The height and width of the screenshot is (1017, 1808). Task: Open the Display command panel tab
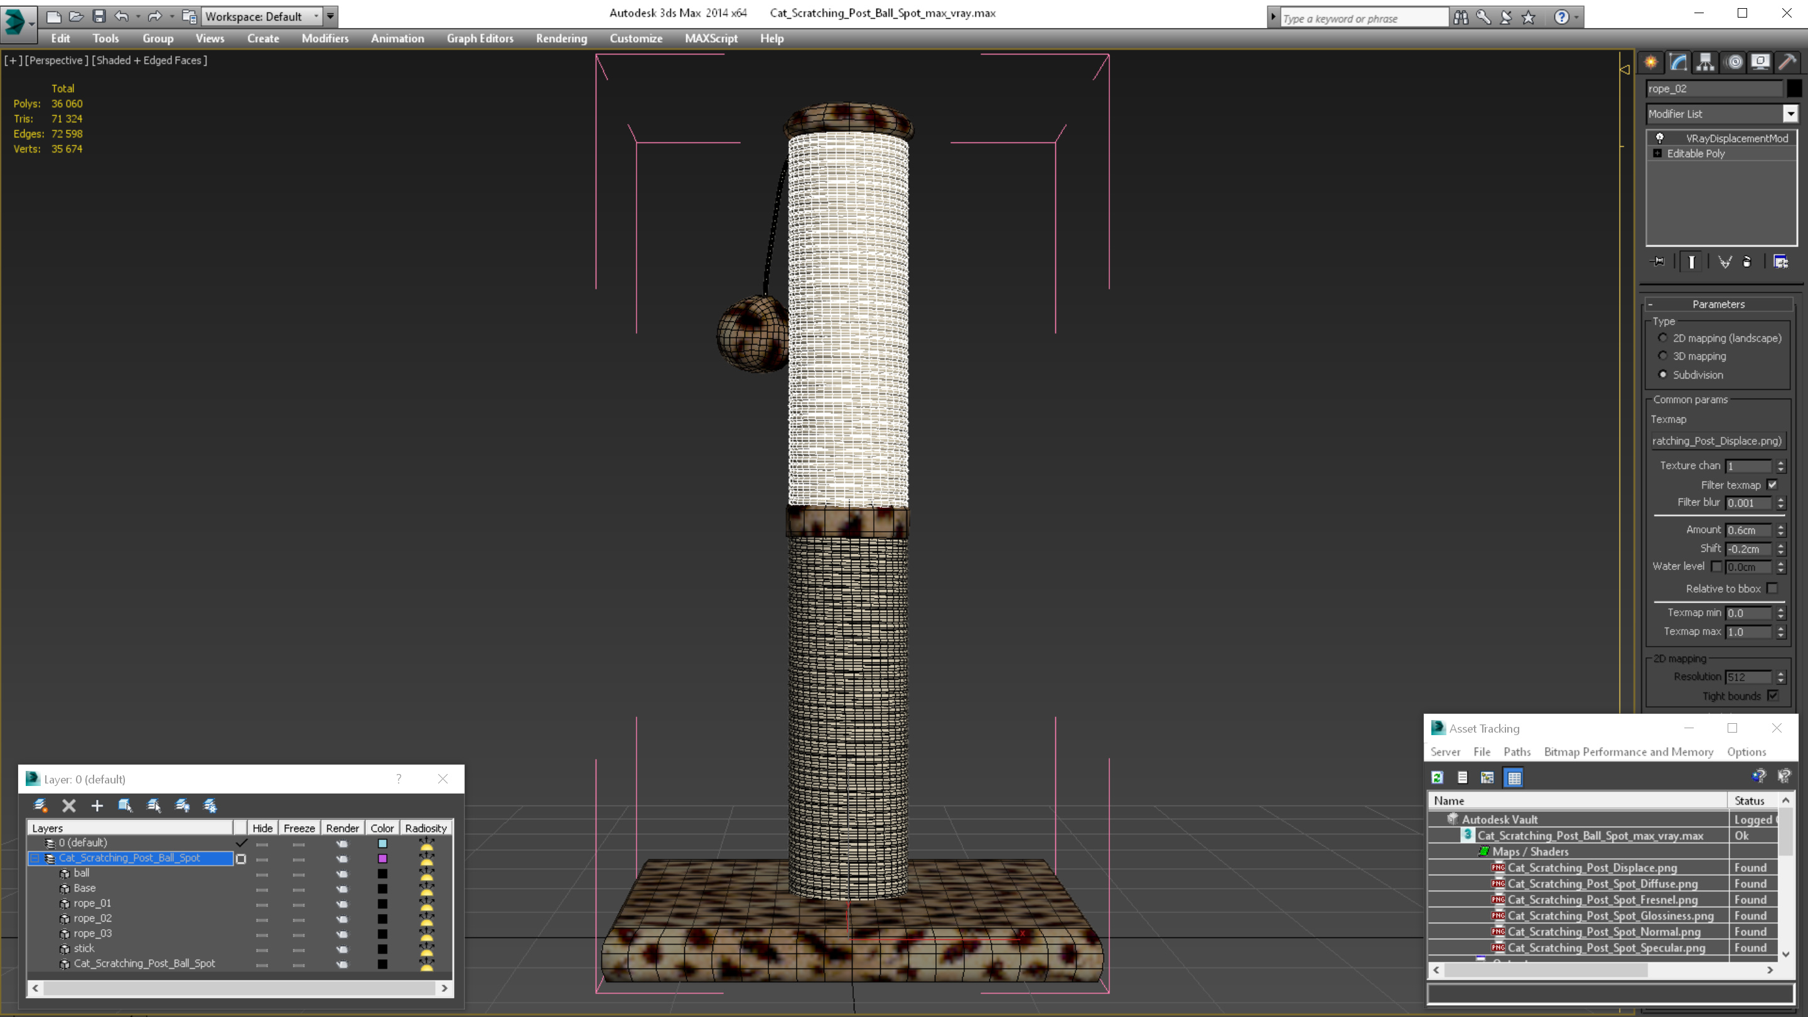[1760, 63]
